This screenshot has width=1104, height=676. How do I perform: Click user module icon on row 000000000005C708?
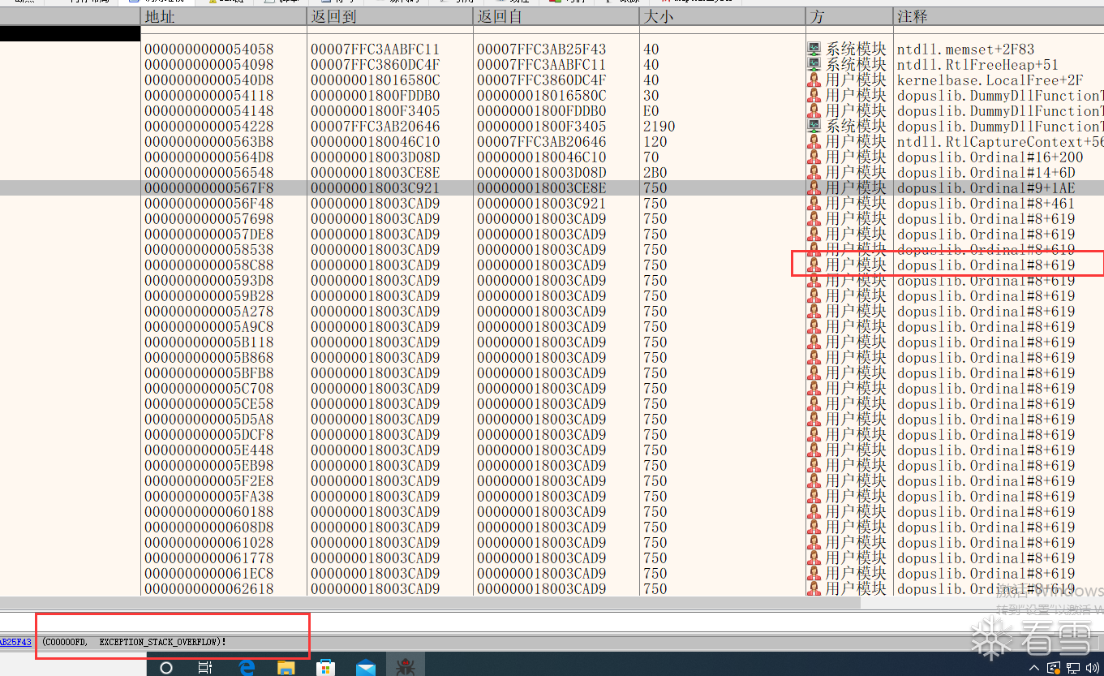pos(814,389)
